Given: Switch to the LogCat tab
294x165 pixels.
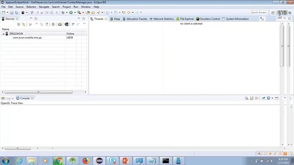Looking at the screenshot, I should click(7, 99).
